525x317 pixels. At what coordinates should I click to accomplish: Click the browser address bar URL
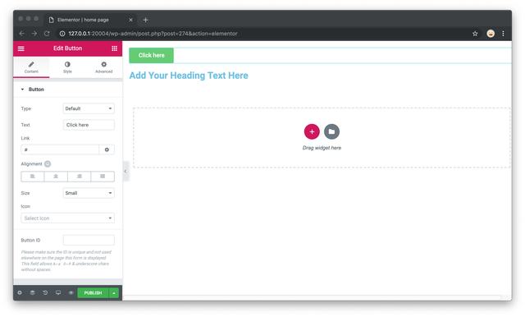tap(153, 34)
